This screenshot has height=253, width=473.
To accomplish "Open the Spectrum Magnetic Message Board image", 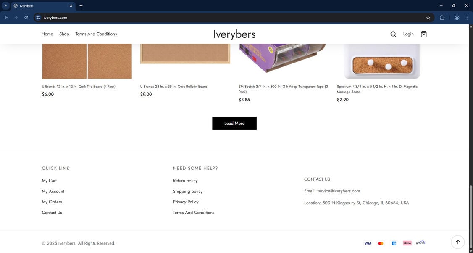I will click(382, 61).
